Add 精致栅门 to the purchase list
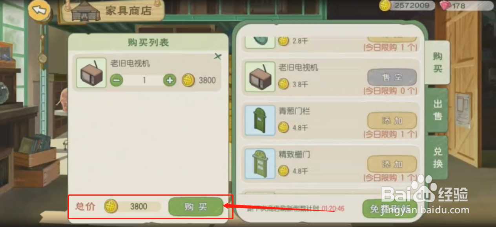The image size is (496, 227). (392, 164)
